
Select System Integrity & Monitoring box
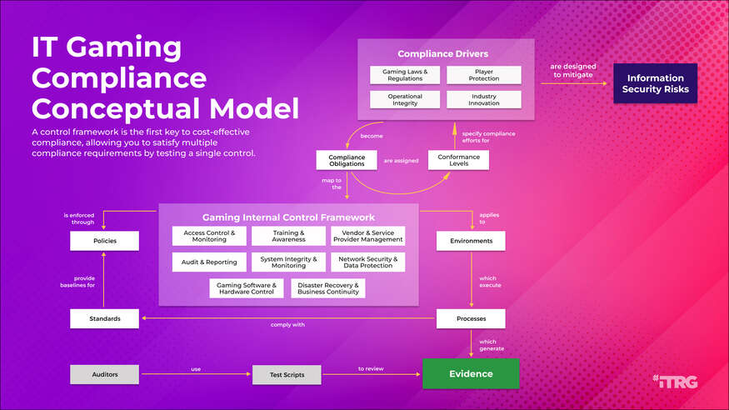(x=289, y=262)
